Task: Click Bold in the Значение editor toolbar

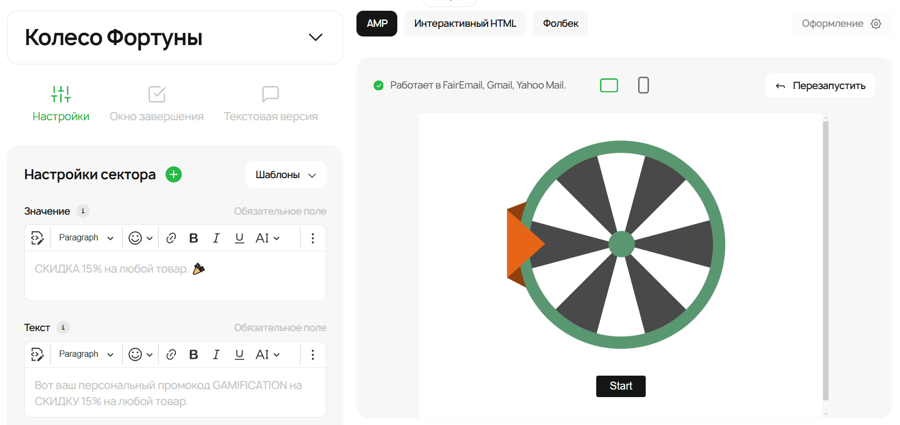Action: click(x=194, y=238)
